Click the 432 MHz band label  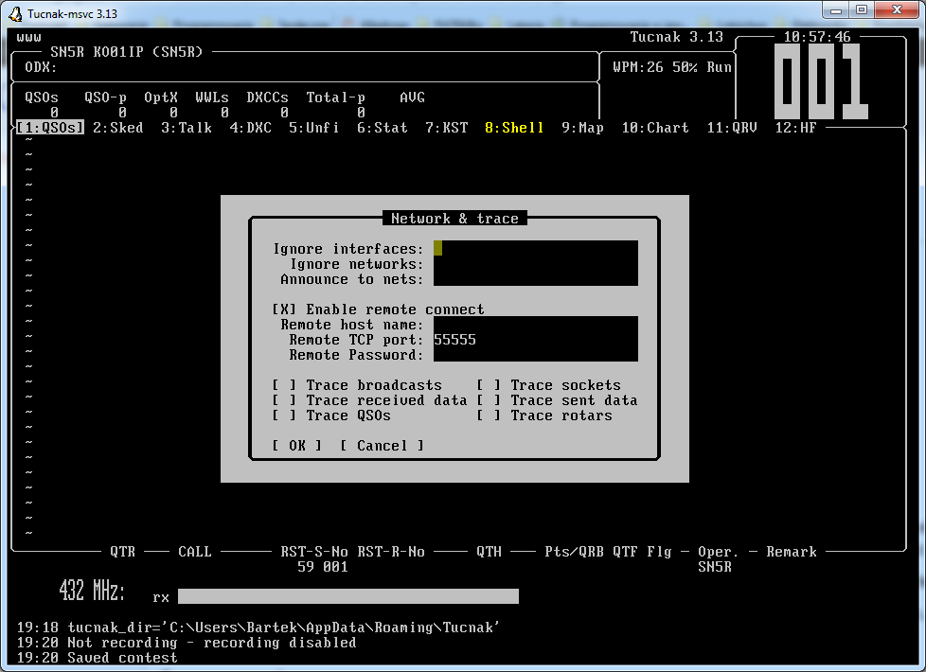coord(92,590)
